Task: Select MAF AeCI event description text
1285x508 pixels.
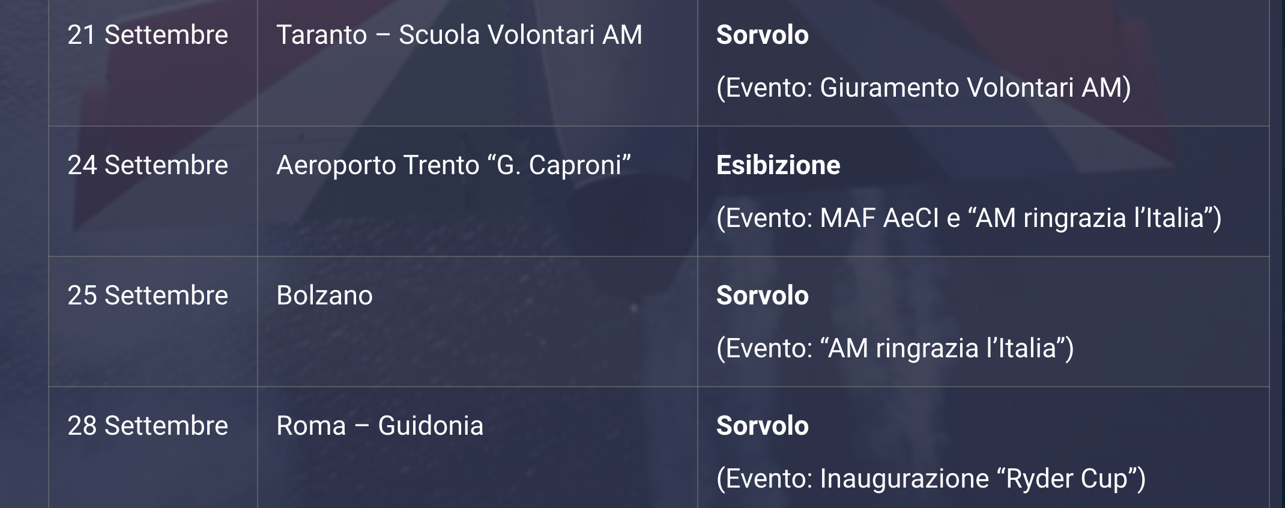Action: click(969, 218)
